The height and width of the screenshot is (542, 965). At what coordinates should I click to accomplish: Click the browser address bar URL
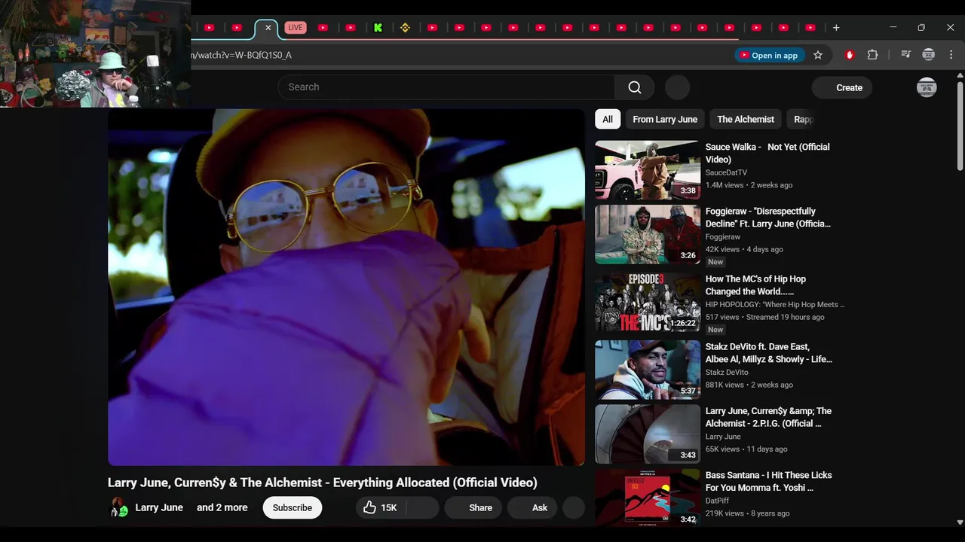click(x=241, y=55)
